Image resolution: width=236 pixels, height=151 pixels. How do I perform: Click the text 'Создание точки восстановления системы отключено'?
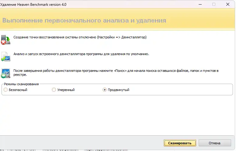[55, 37]
